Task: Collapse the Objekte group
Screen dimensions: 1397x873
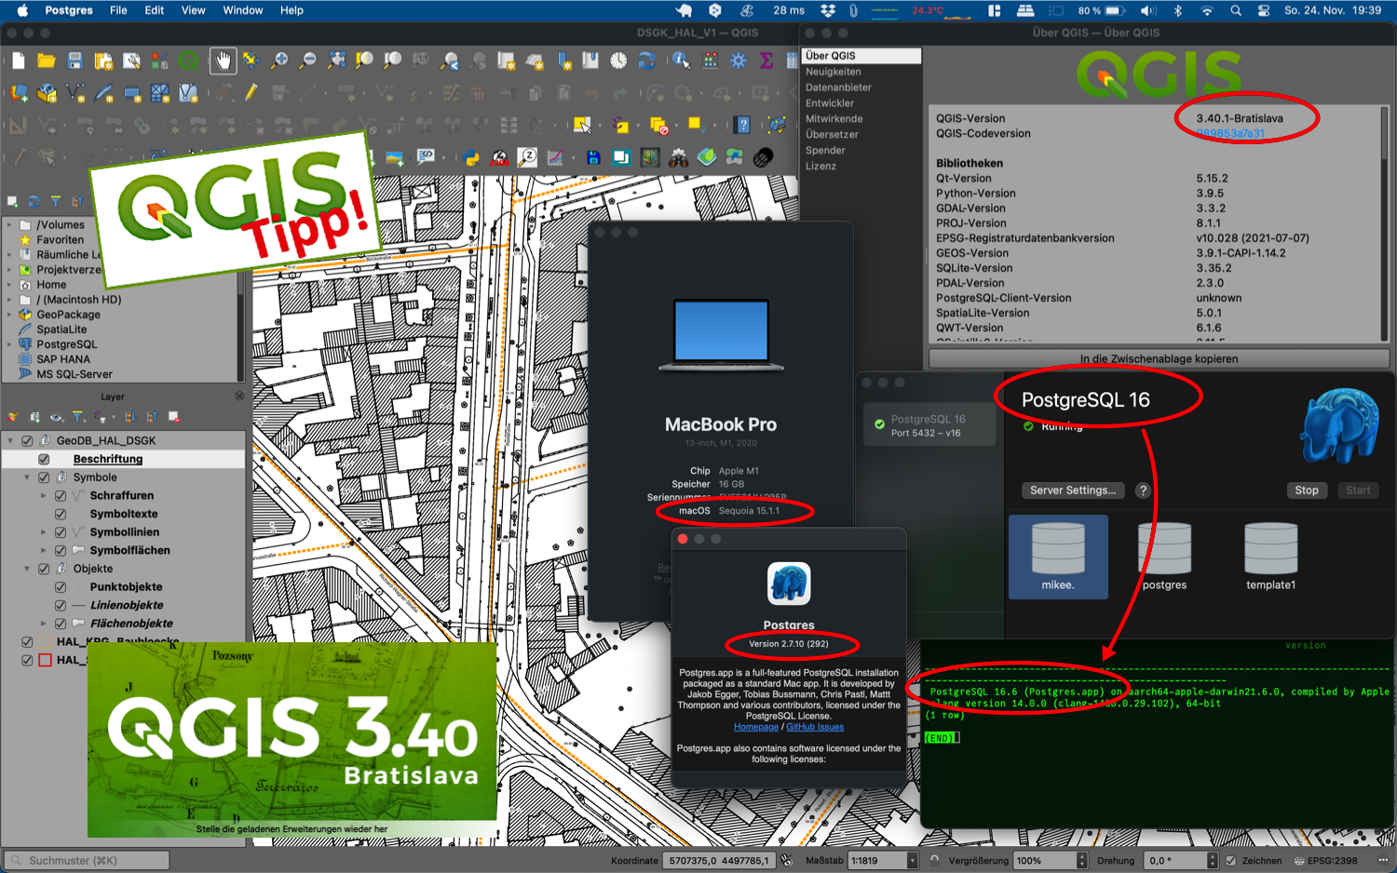Action: (27, 569)
